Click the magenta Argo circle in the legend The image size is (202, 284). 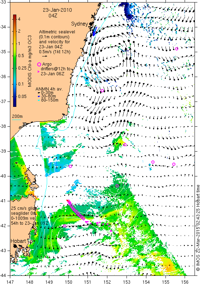pyautogui.click(x=39, y=64)
